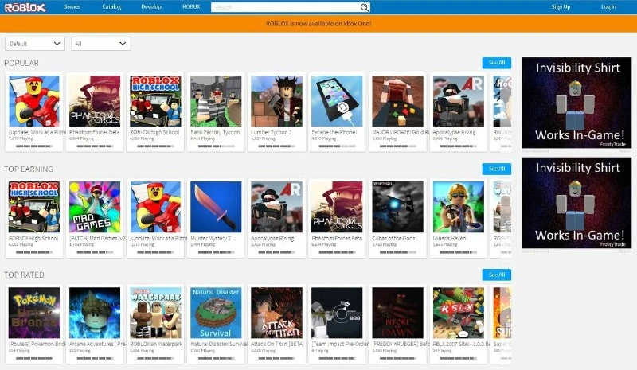
Task: Open Natural Disaster Survival thumbnail
Action: 216,314
